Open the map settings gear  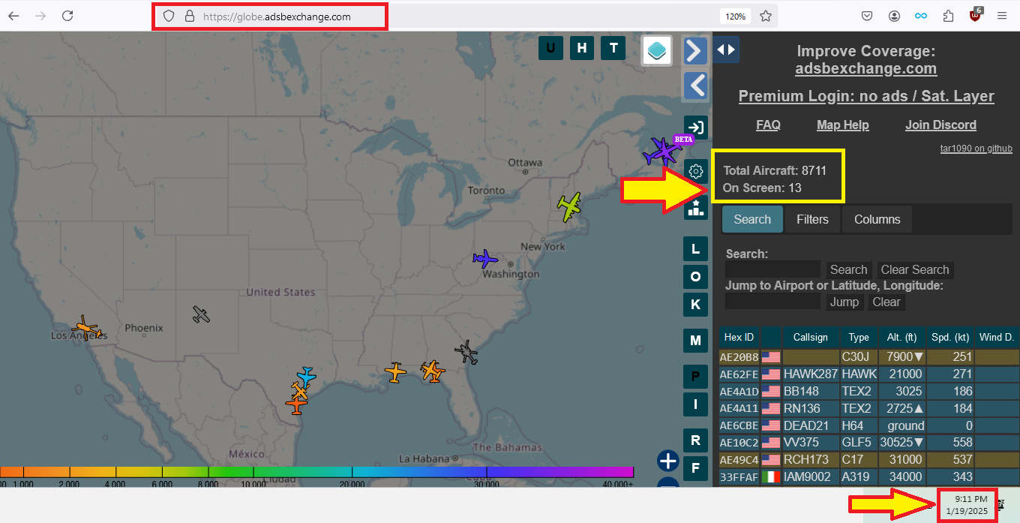click(x=695, y=171)
